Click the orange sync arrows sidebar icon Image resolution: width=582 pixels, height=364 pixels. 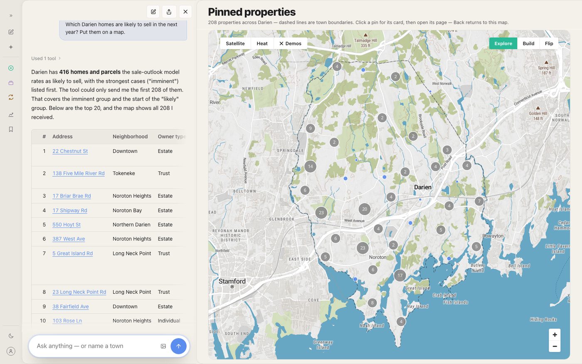(x=11, y=97)
